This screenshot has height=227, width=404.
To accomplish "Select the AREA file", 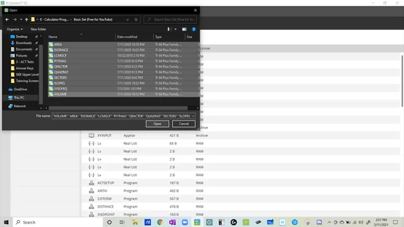I will [x=124, y=44].
